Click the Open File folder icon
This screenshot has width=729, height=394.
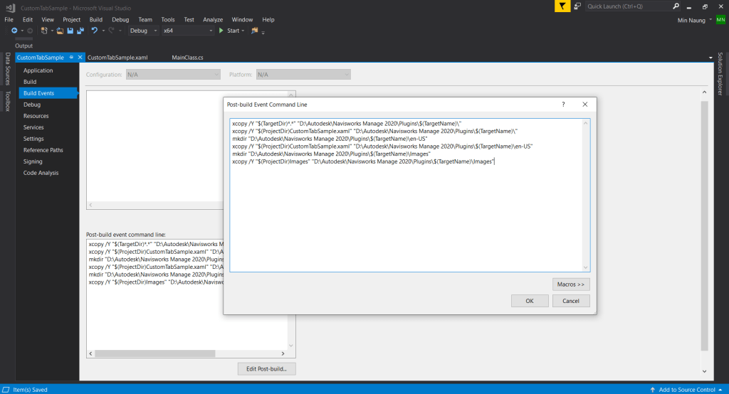[x=61, y=31]
